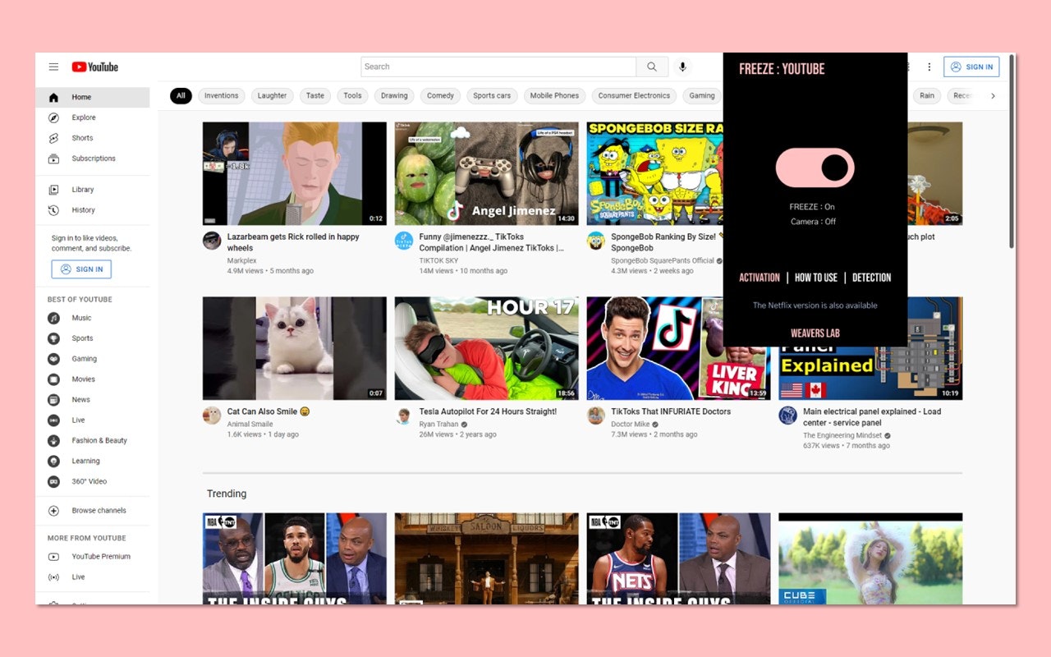Switch to the Comedy category chip
Image resolution: width=1051 pixels, height=657 pixels.
click(440, 95)
